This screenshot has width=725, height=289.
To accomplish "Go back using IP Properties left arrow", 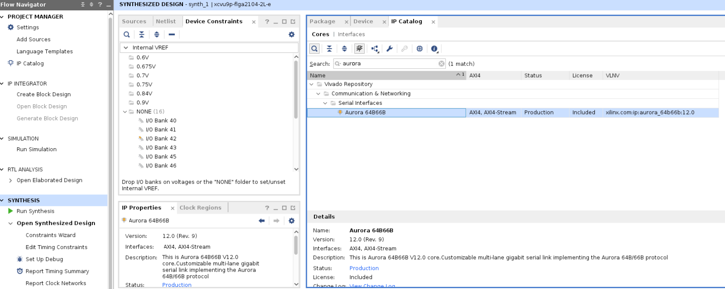I will point(261,221).
